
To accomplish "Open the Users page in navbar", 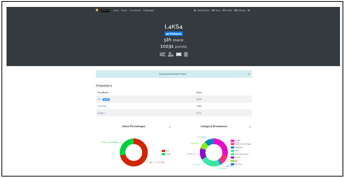I will (x=116, y=11).
